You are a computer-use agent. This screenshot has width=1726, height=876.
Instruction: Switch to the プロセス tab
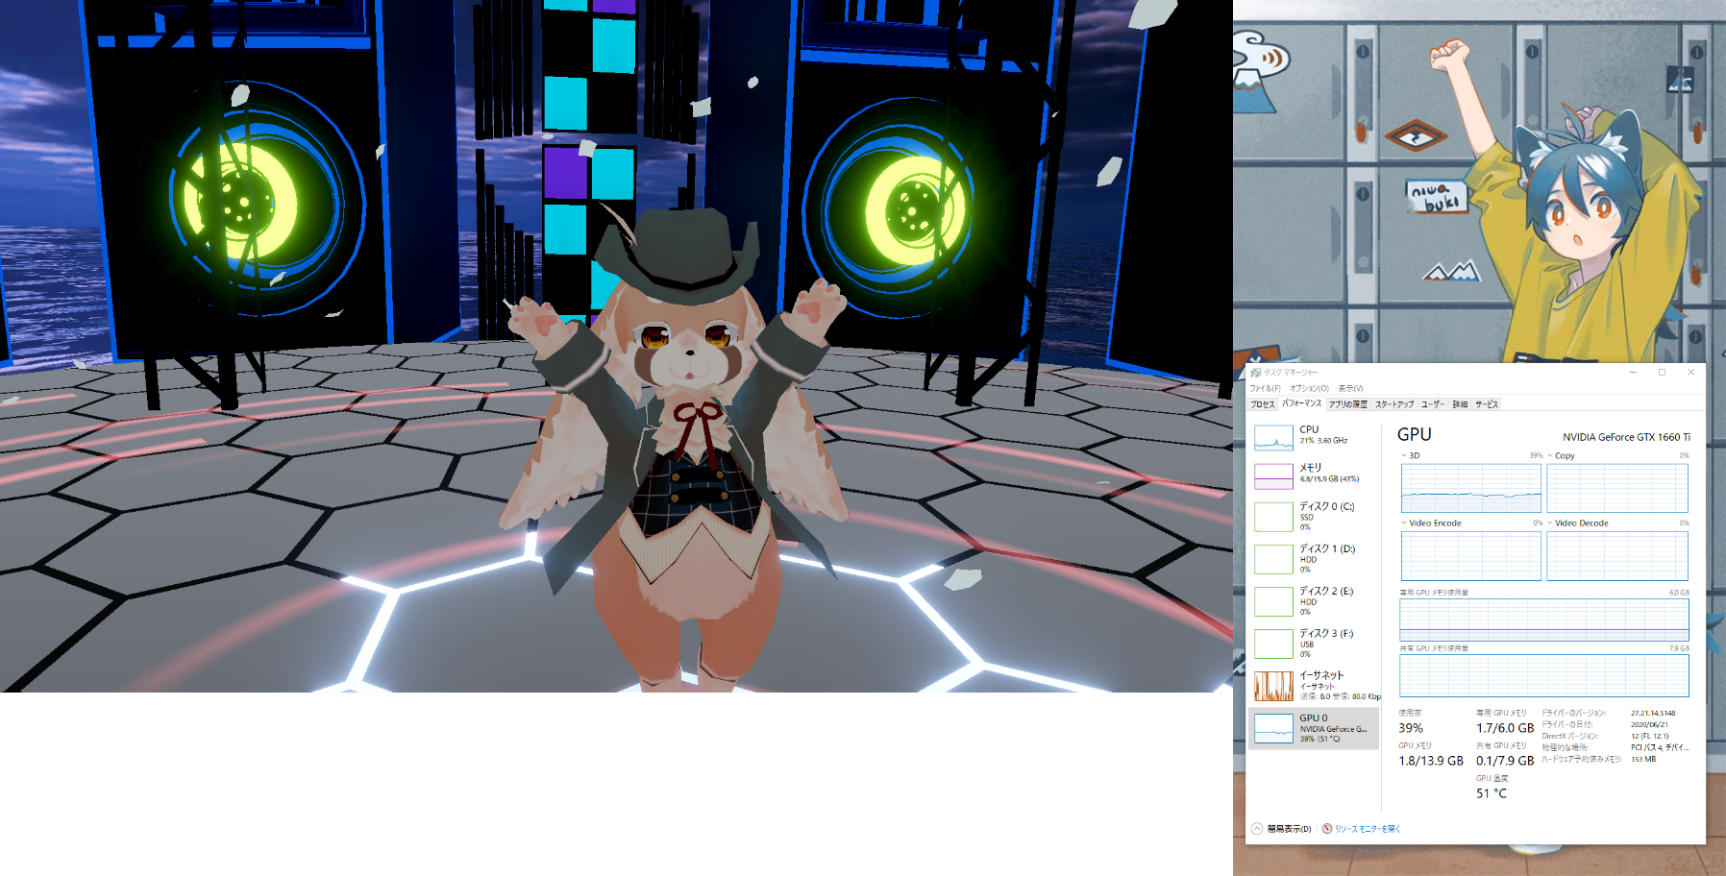pos(1262,404)
